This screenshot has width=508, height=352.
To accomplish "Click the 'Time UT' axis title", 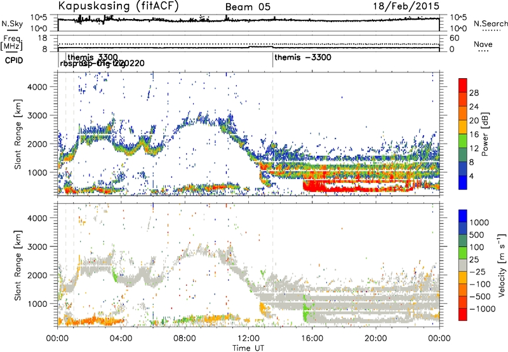I will [x=248, y=348].
